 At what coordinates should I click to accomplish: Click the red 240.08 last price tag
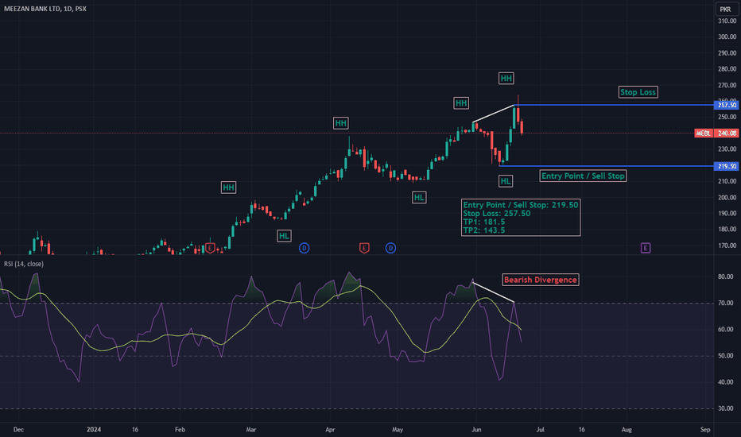click(x=727, y=133)
